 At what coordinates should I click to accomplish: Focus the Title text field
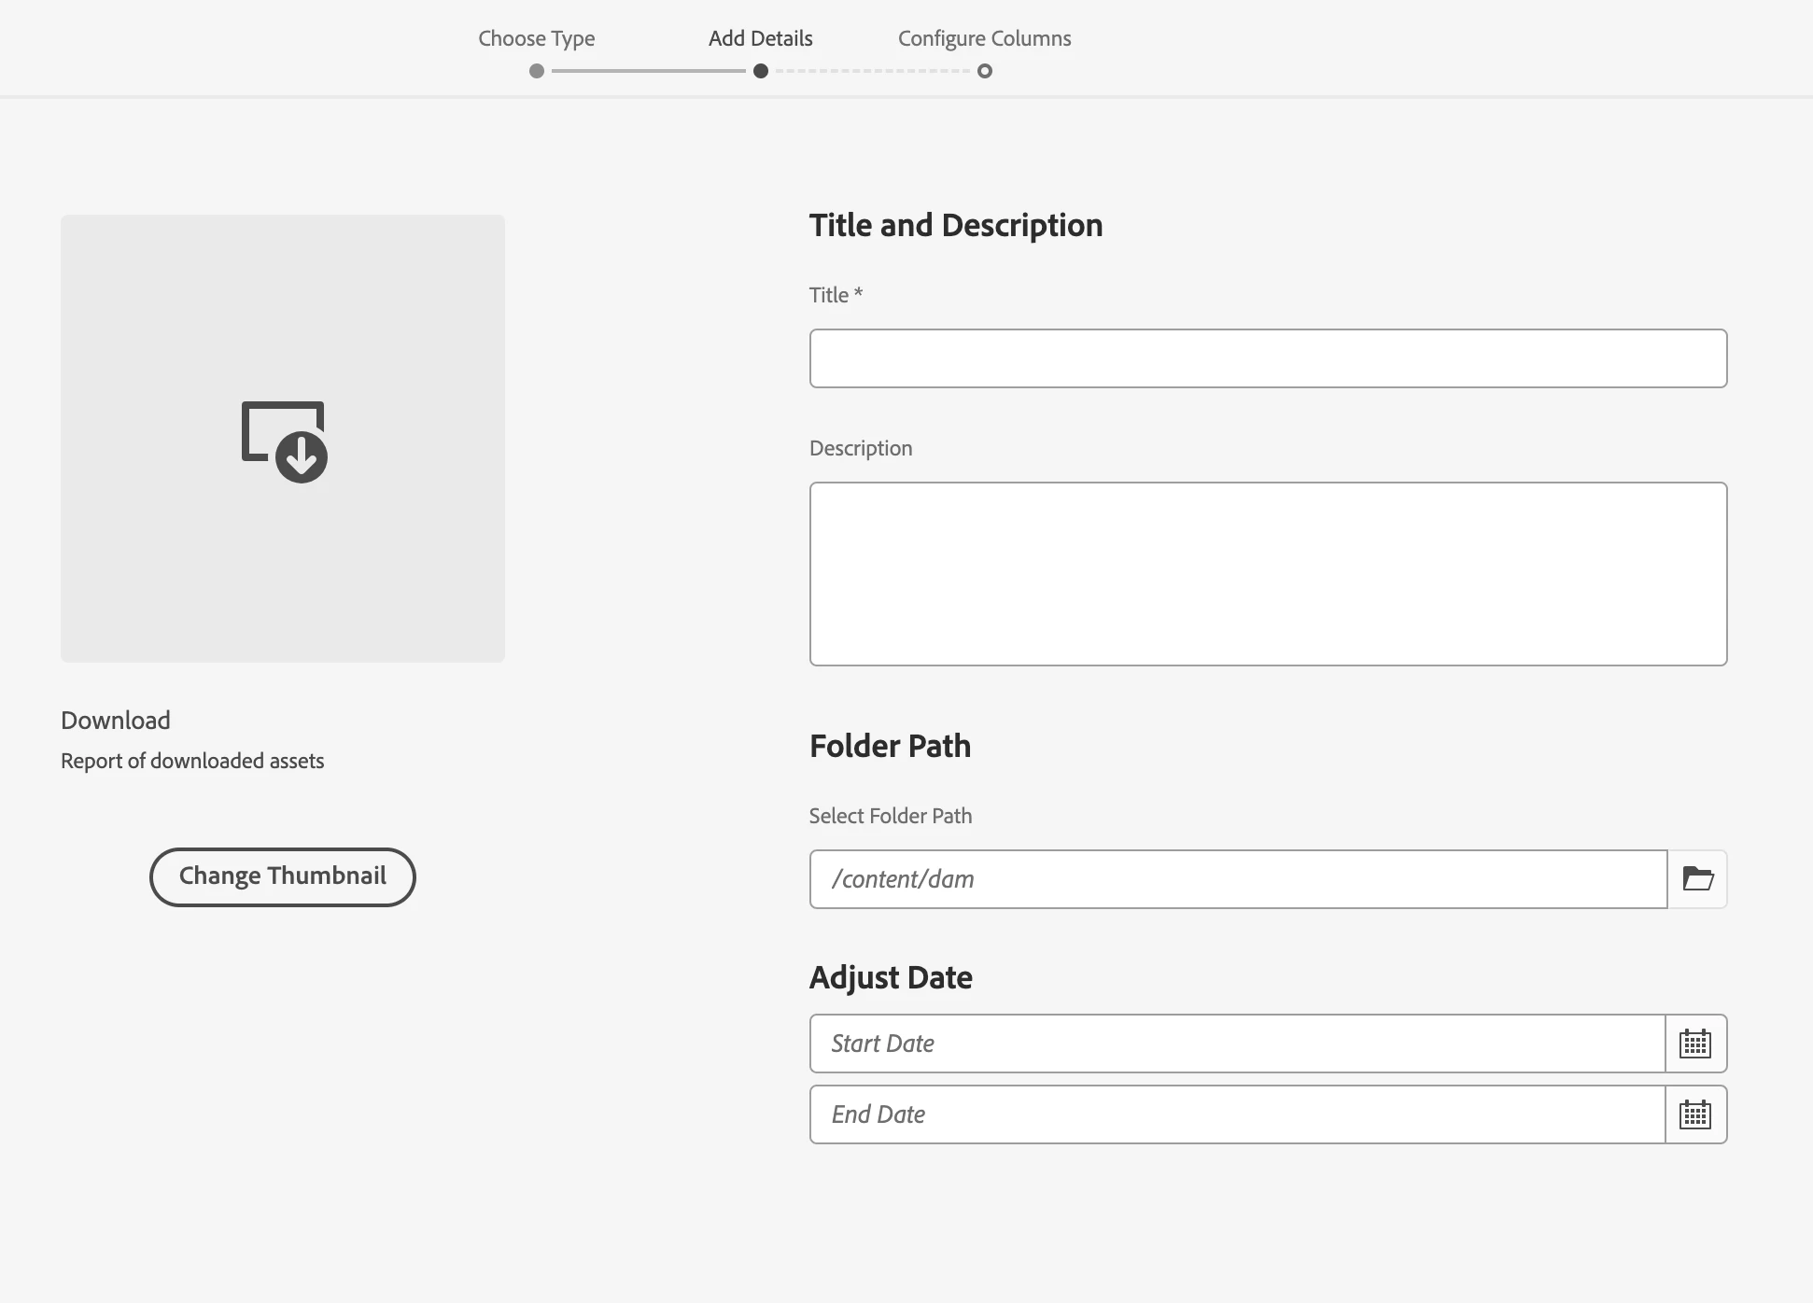click(x=1268, y=358)
